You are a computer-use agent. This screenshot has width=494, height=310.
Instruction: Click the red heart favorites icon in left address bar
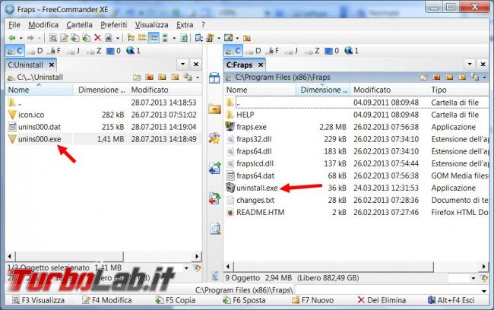(149, 77)
